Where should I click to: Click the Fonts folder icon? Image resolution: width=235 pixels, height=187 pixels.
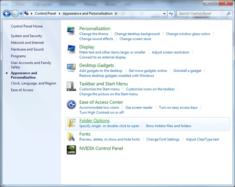click(71, 137)
